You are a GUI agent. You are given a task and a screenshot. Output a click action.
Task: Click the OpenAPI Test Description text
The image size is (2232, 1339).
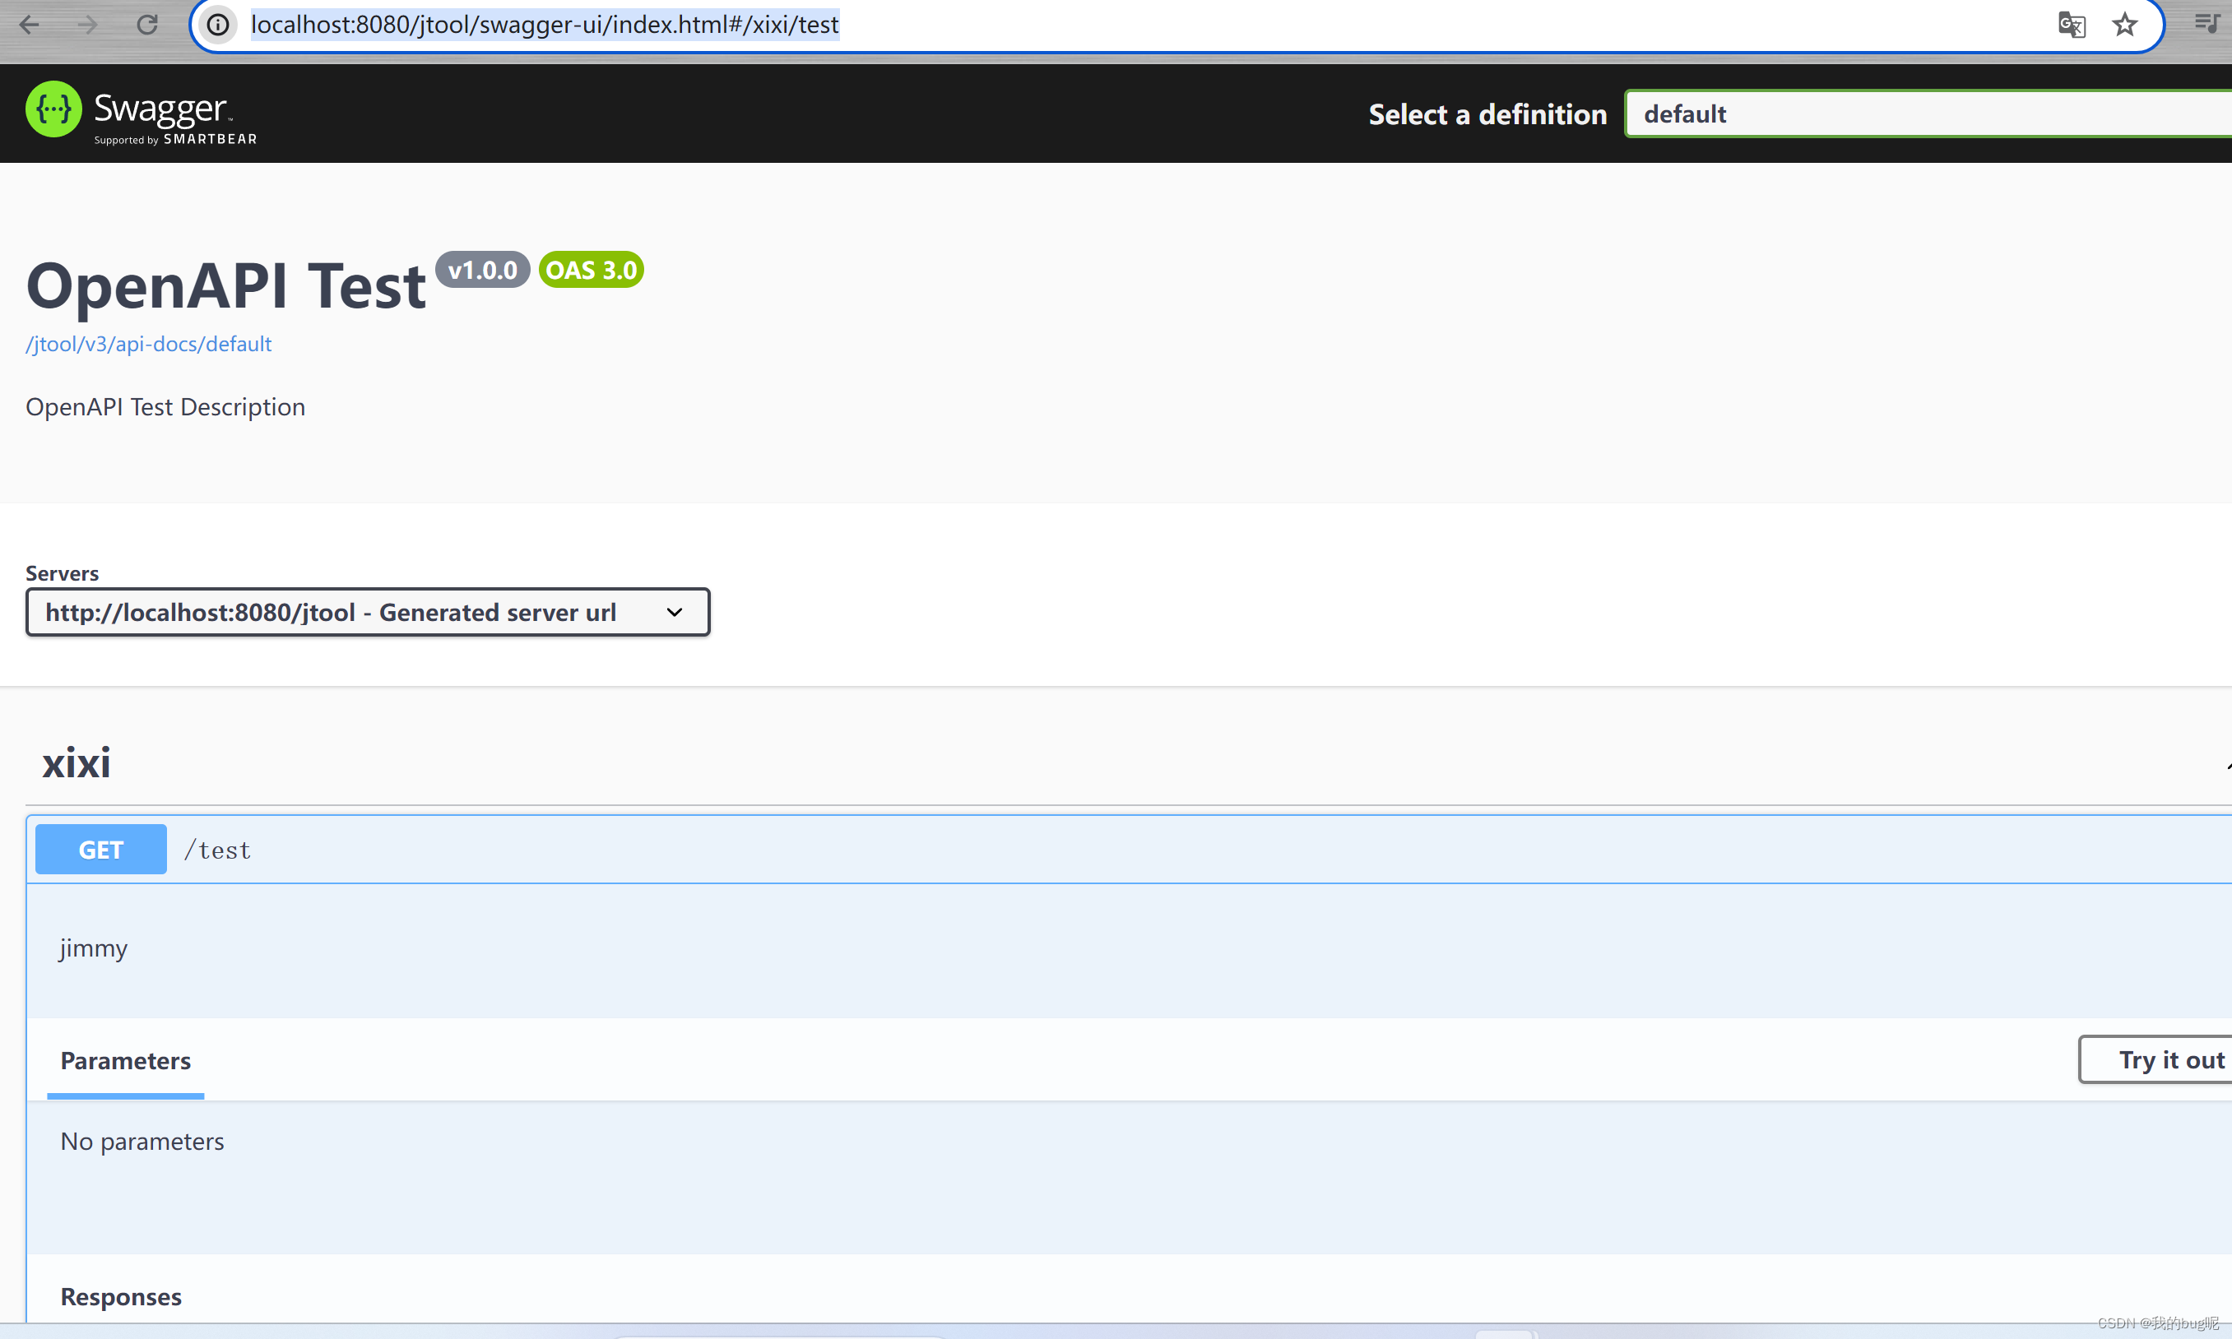click(x=165, y=407)
